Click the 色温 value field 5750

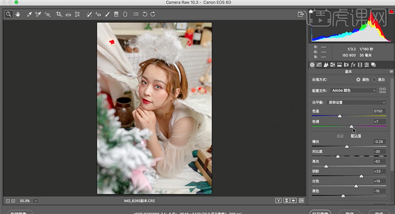pos(379,111)
